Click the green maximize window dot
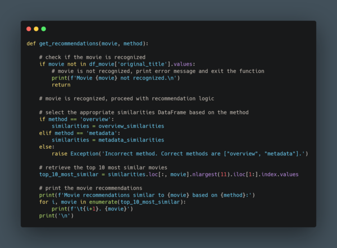This screenshot has height=248, width=337. pos(43,29)
